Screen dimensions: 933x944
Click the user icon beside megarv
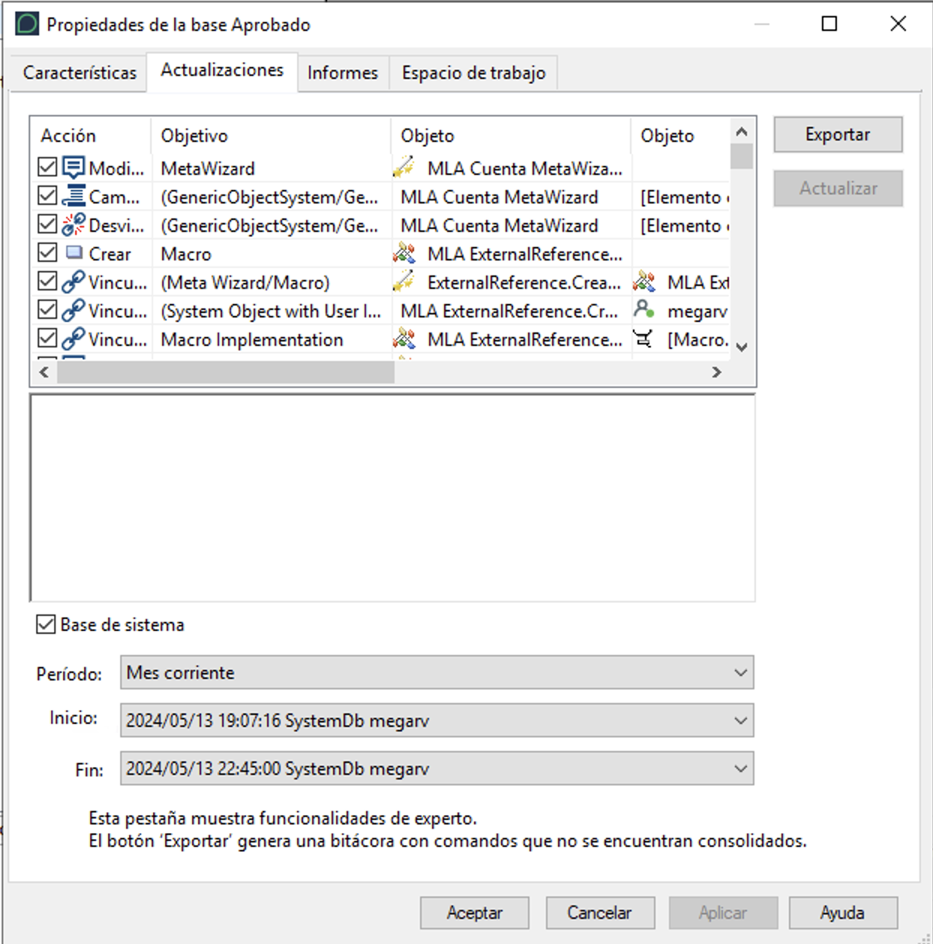[x=644, y=309]
